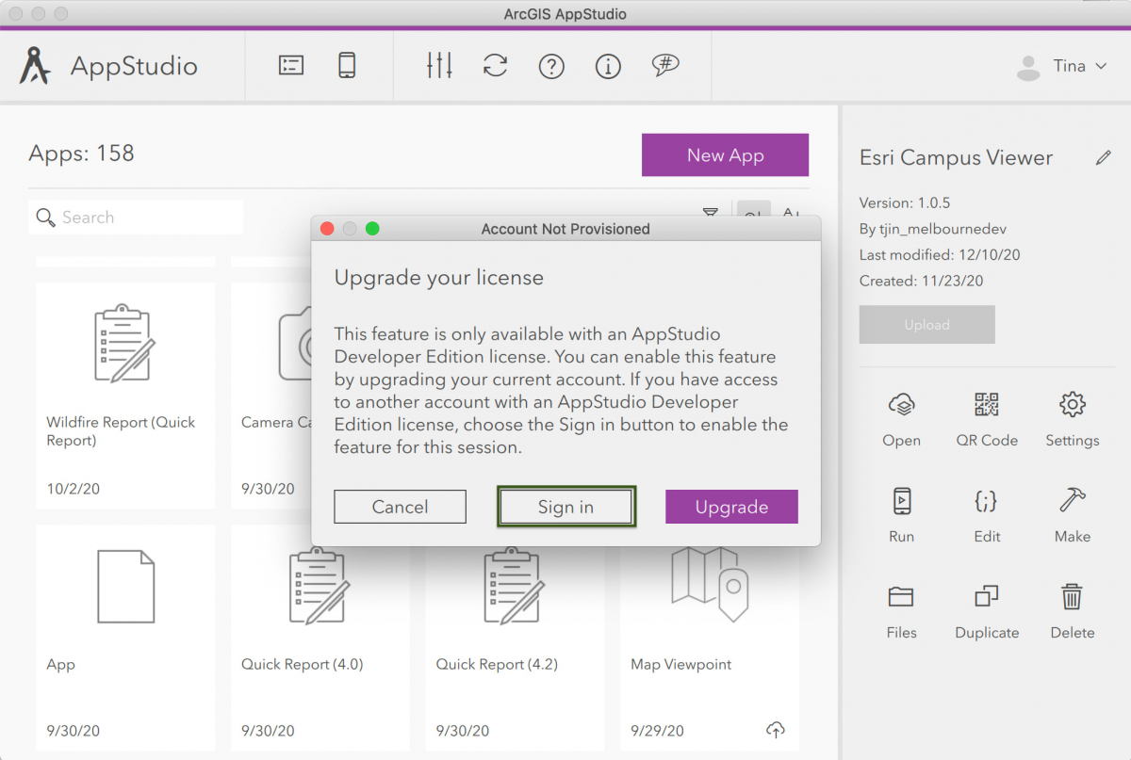The width and height of the screenshot is (1131, 760).
Task: Open the help question mark icon
Action: tap(551, 66)
